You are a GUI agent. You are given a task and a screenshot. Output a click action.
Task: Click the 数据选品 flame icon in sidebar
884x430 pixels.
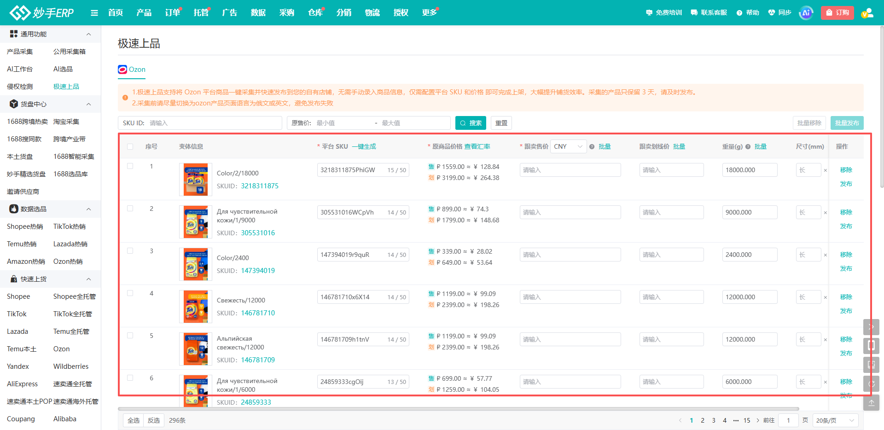point(14,209)
